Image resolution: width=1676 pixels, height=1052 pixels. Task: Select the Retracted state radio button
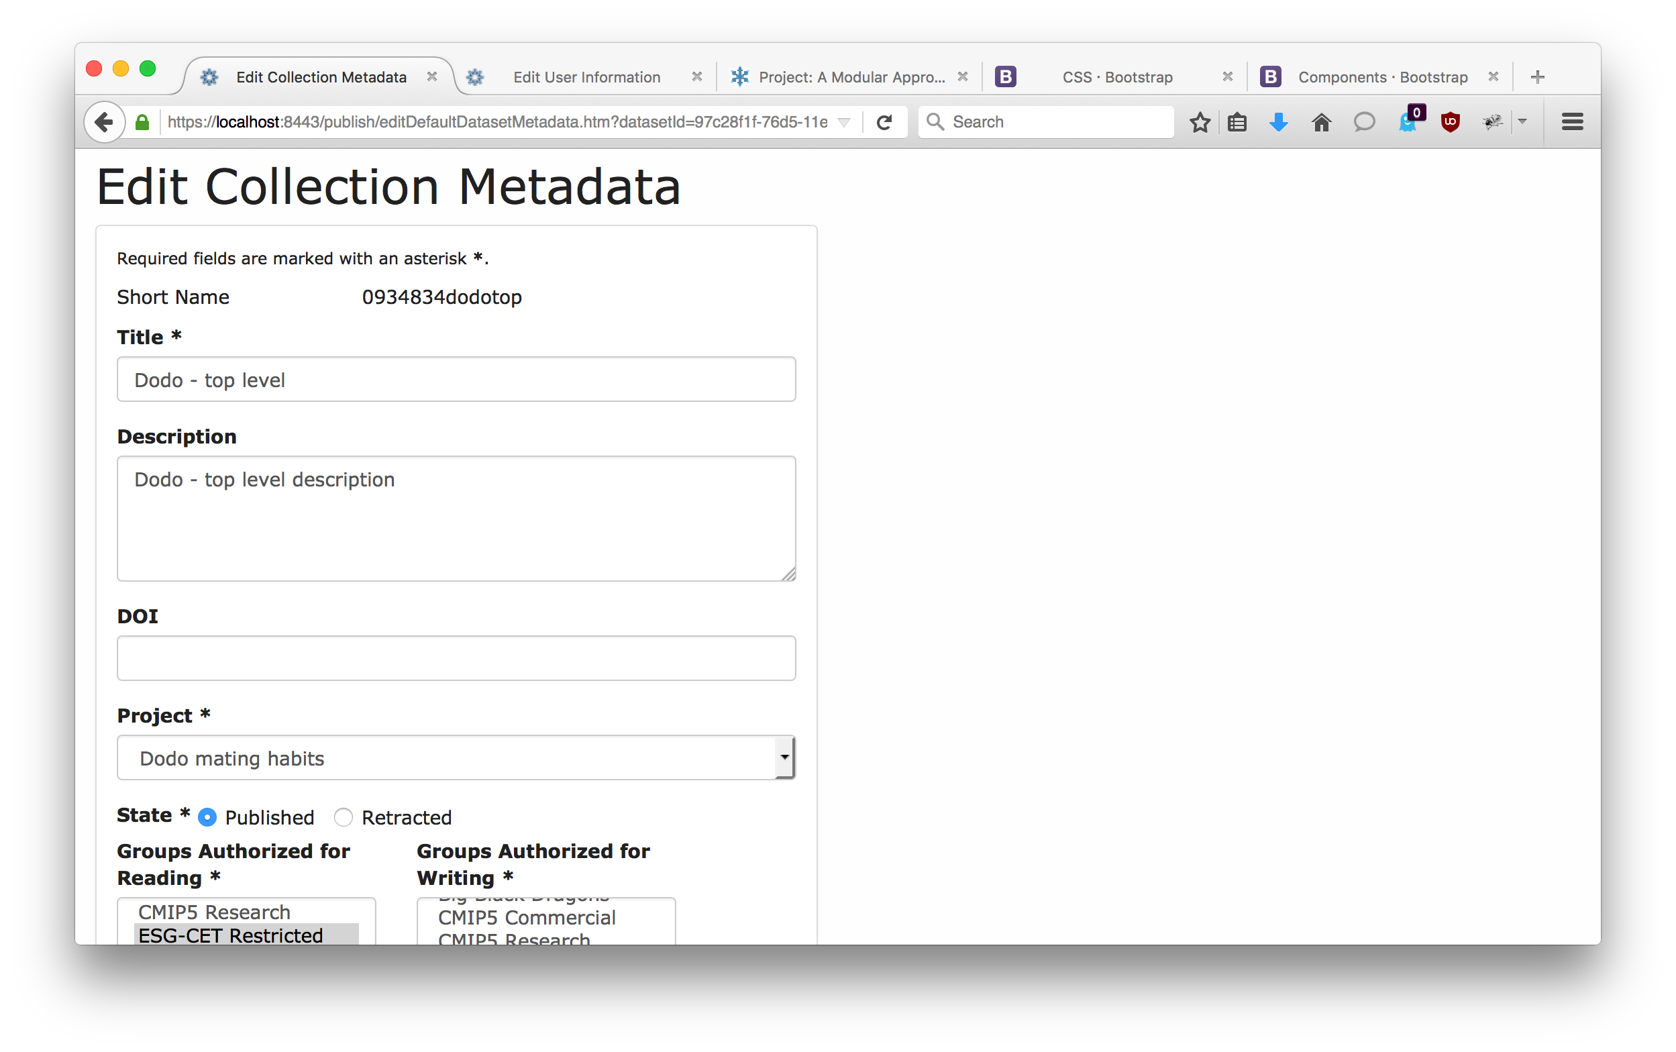[344, 817]
